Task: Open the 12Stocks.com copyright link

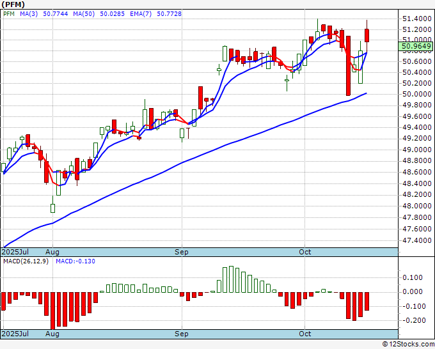Action: tap(408, 345)
